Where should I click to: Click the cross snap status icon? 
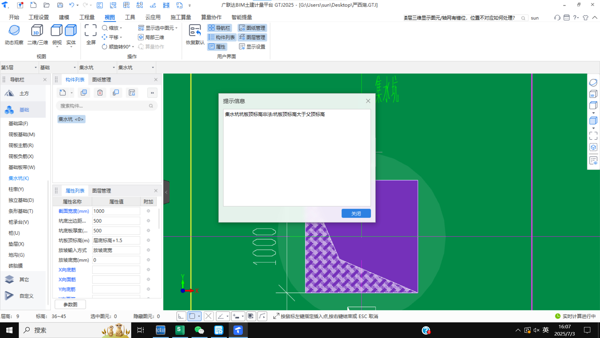pos(209,316)
